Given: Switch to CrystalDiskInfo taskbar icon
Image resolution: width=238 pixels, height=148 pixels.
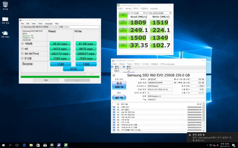Looking at the screenshot, I should coord(59,145).
